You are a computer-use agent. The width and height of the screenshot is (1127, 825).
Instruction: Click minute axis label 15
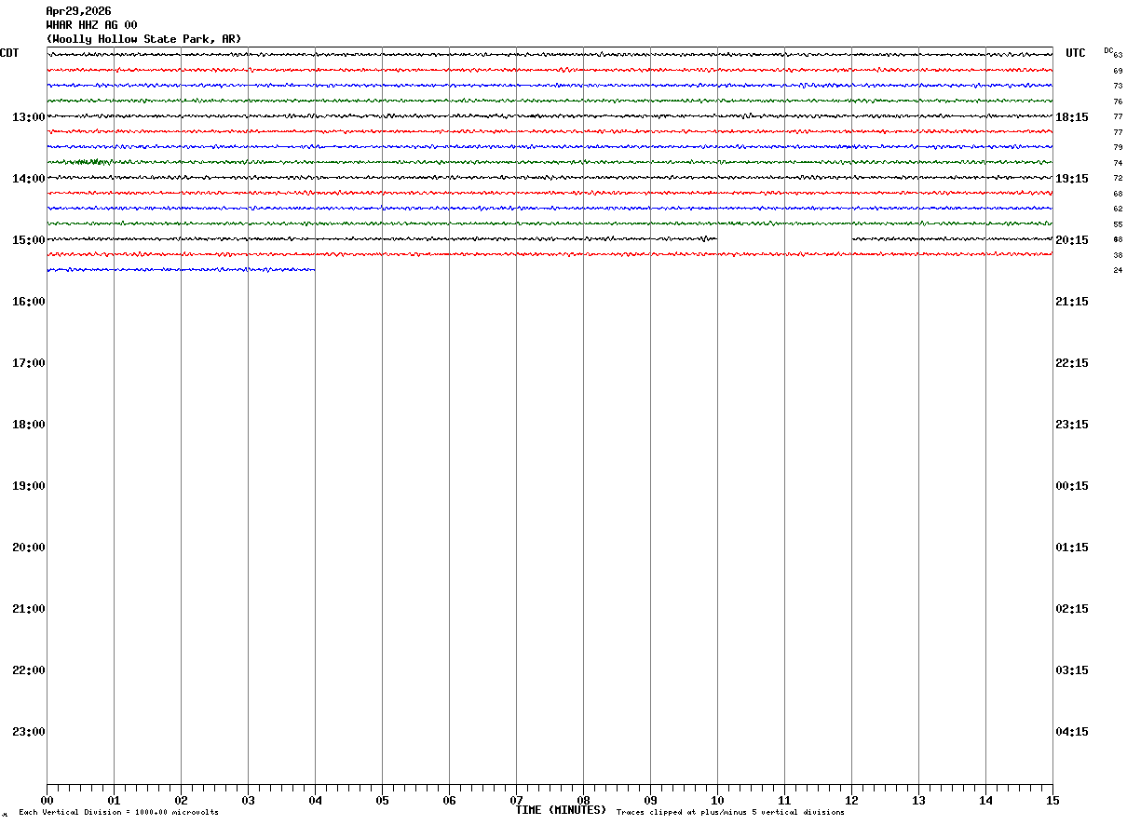pos(1052,801)
